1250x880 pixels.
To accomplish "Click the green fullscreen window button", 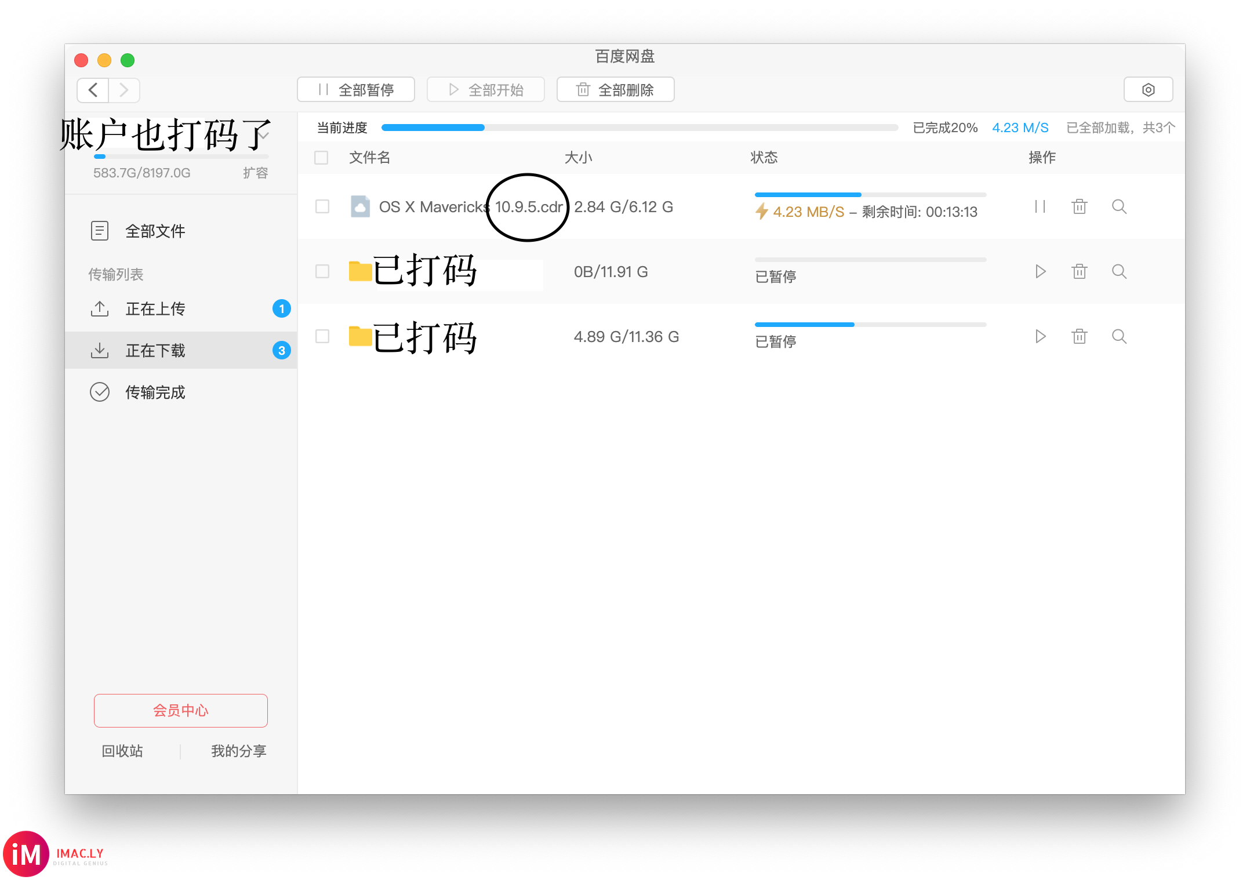I will tap(128, 60).
